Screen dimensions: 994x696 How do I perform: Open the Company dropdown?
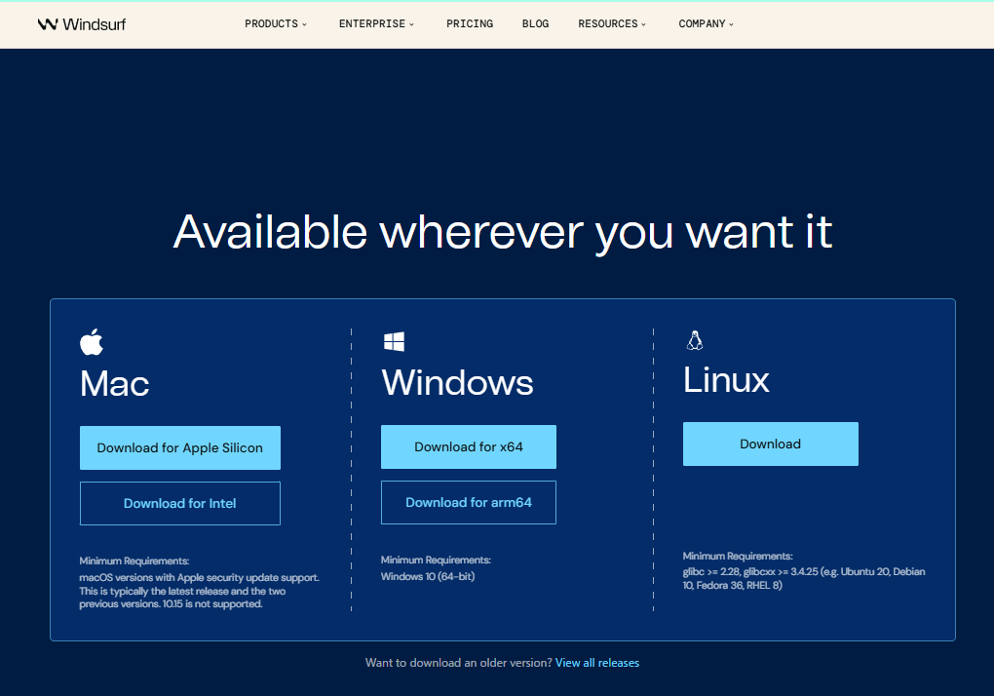click(707, 24)
